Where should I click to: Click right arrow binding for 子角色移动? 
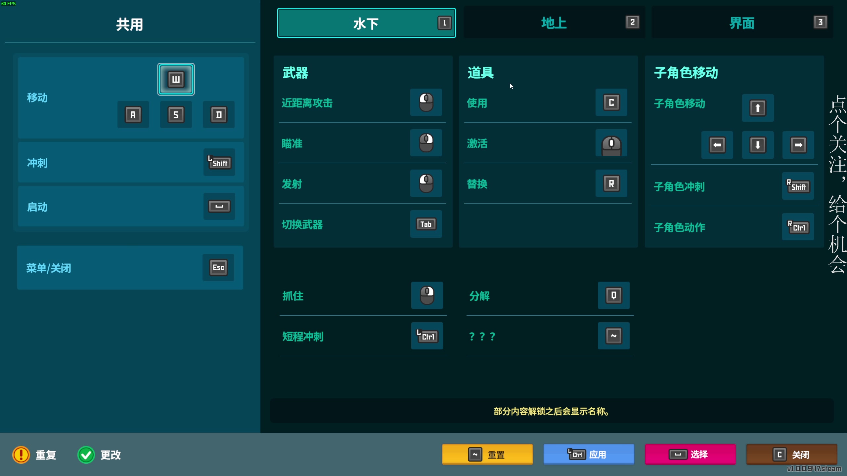(x=798, y=145)
